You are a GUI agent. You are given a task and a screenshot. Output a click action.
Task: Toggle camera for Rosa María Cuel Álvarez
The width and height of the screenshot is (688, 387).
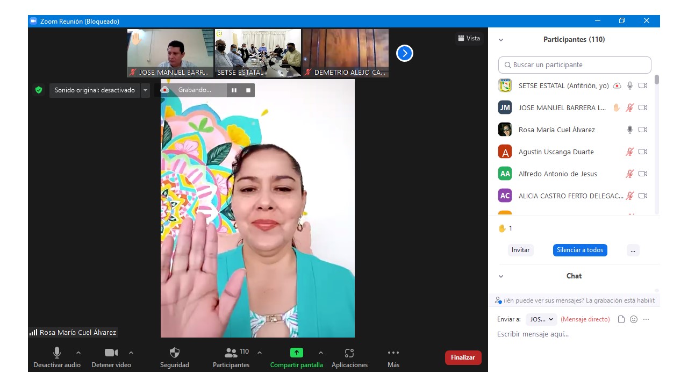pos(643,130)
